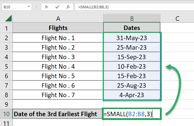Open Insert Function fx dialog
Screen dimensions: 194x126
68,7
